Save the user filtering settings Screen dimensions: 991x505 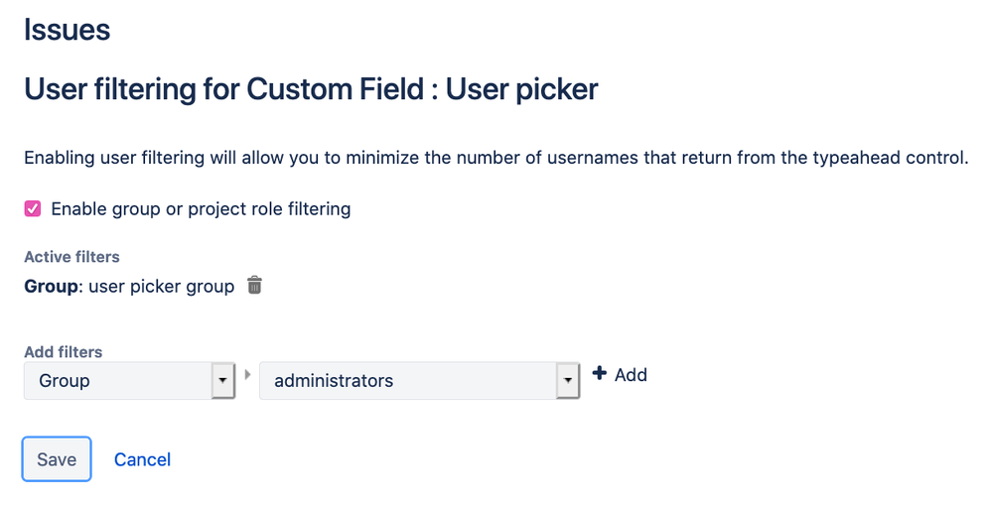coord(57,459)
